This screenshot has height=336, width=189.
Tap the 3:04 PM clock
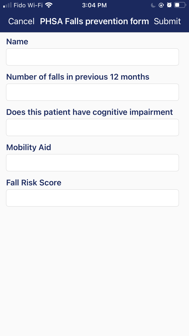coord(94,5)
